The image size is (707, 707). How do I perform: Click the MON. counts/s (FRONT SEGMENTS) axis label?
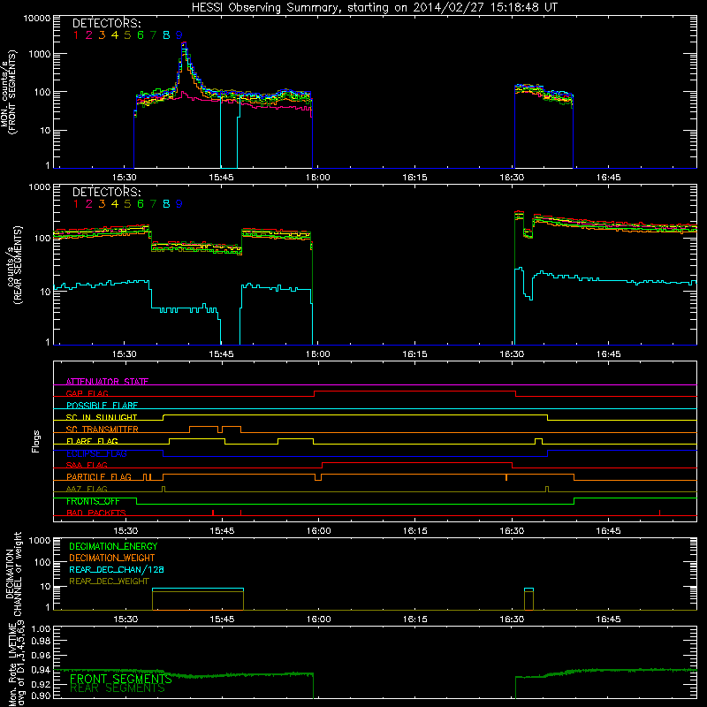[8, 92]
